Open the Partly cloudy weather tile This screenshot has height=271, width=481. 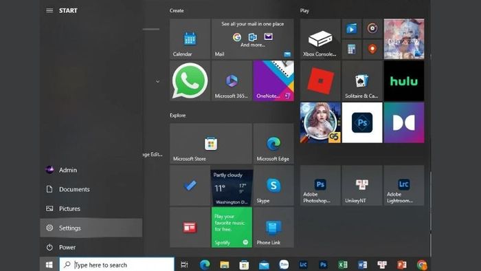pos(232,188)
